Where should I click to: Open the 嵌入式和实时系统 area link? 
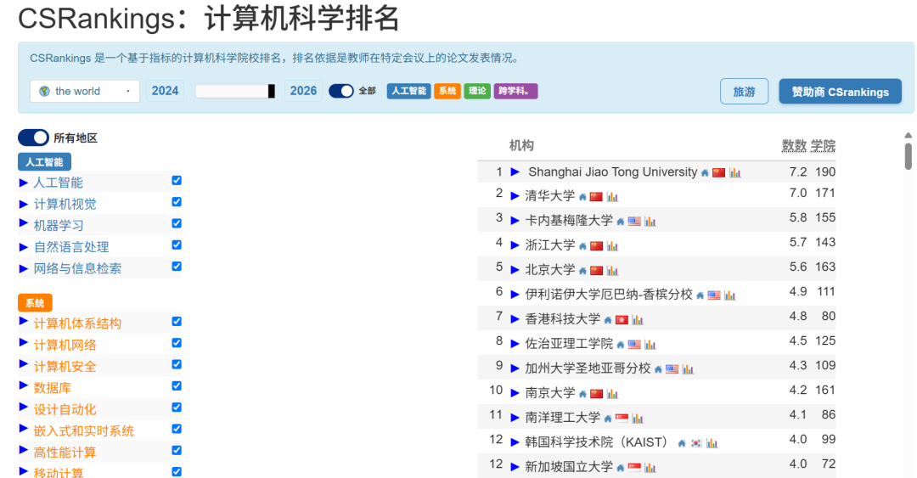[83, 431]
